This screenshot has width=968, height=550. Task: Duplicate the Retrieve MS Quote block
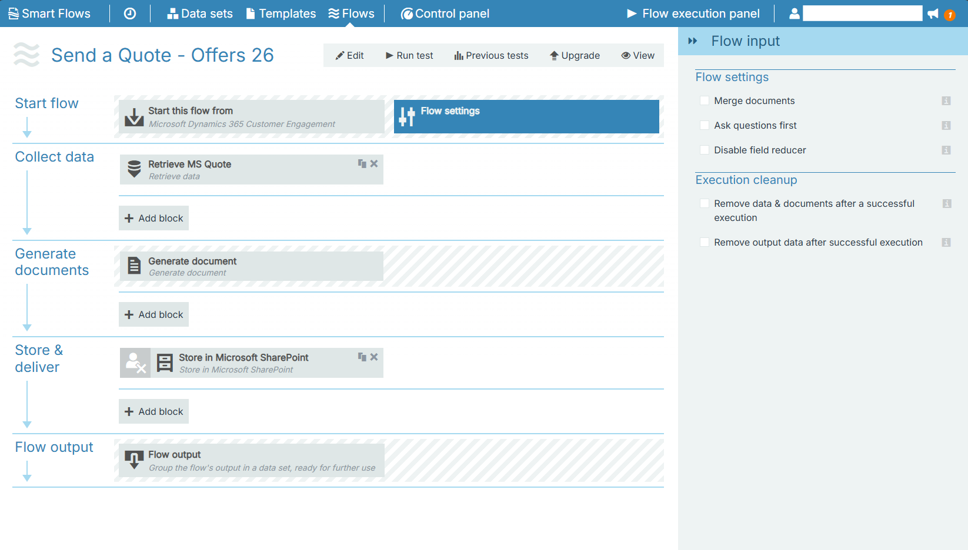362,164
